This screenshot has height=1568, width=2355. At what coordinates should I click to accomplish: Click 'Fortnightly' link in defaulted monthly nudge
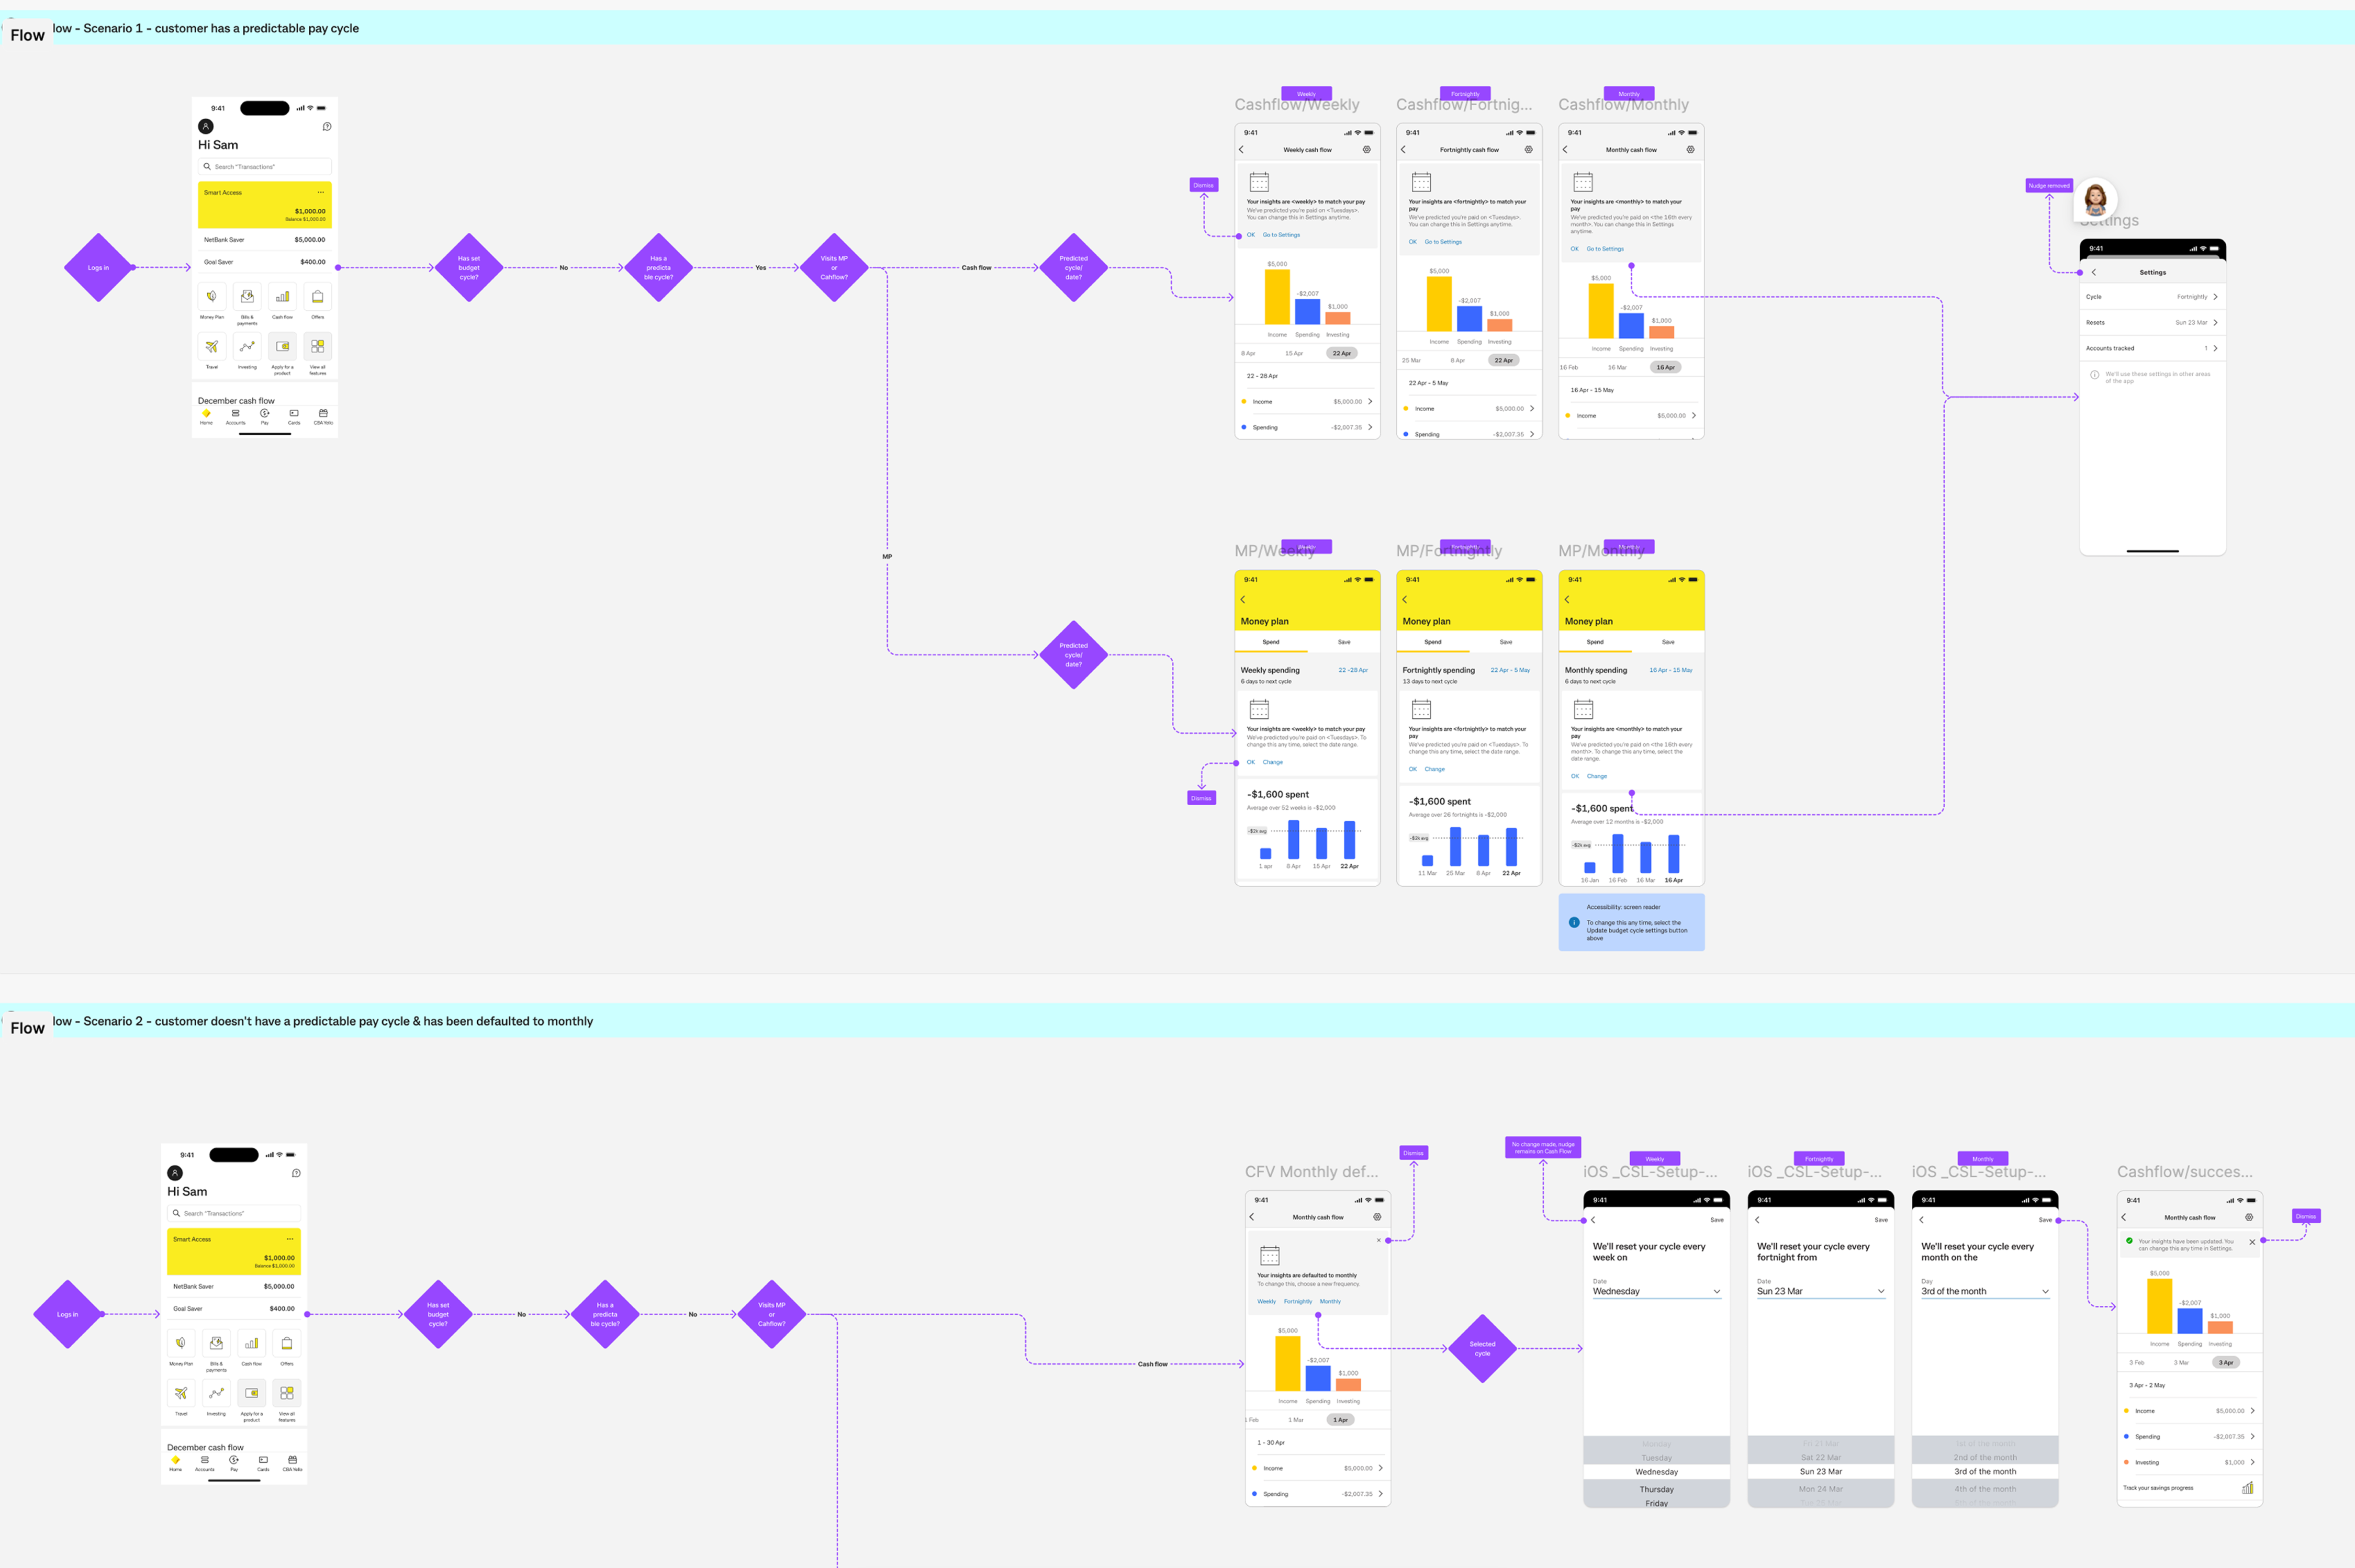pos(1297,1301)
